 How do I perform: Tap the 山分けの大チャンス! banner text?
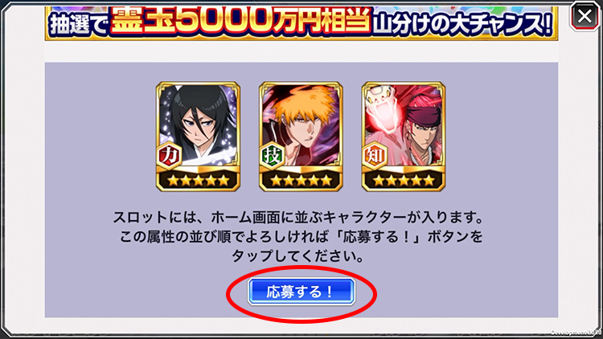[461, 24]
